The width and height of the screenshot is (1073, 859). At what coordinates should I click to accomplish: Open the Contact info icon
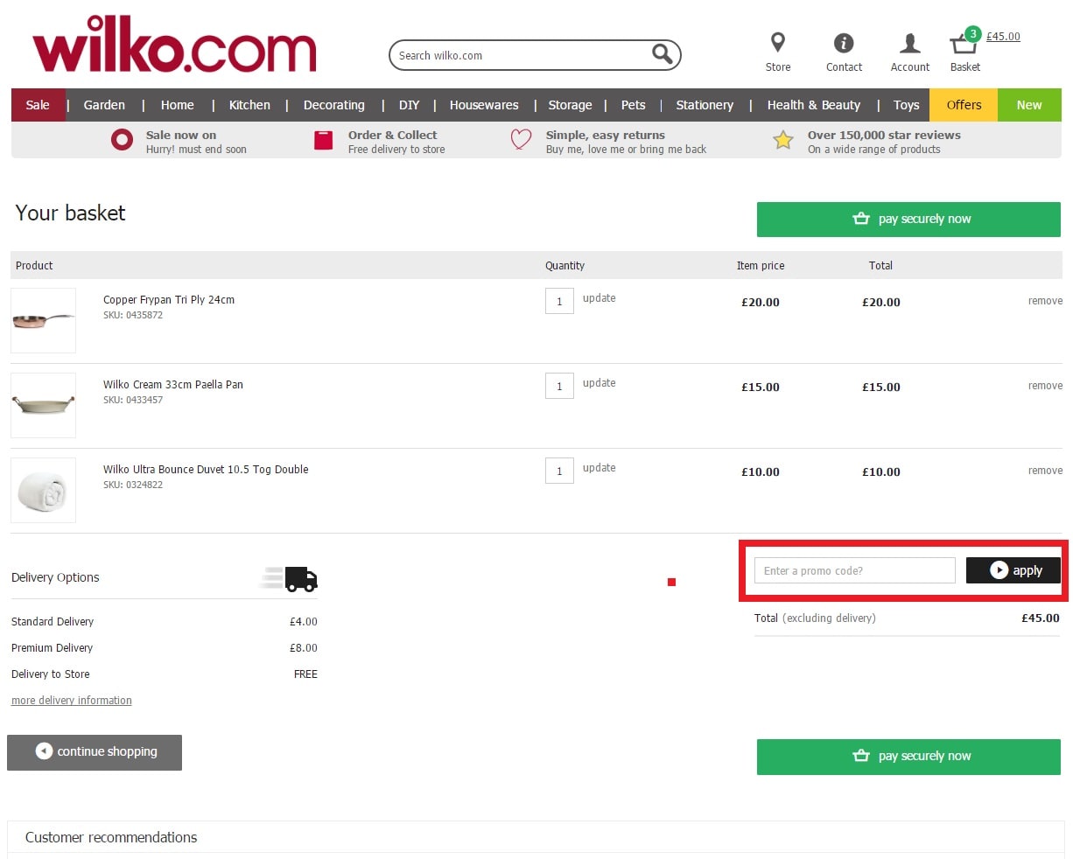(844, 42)
